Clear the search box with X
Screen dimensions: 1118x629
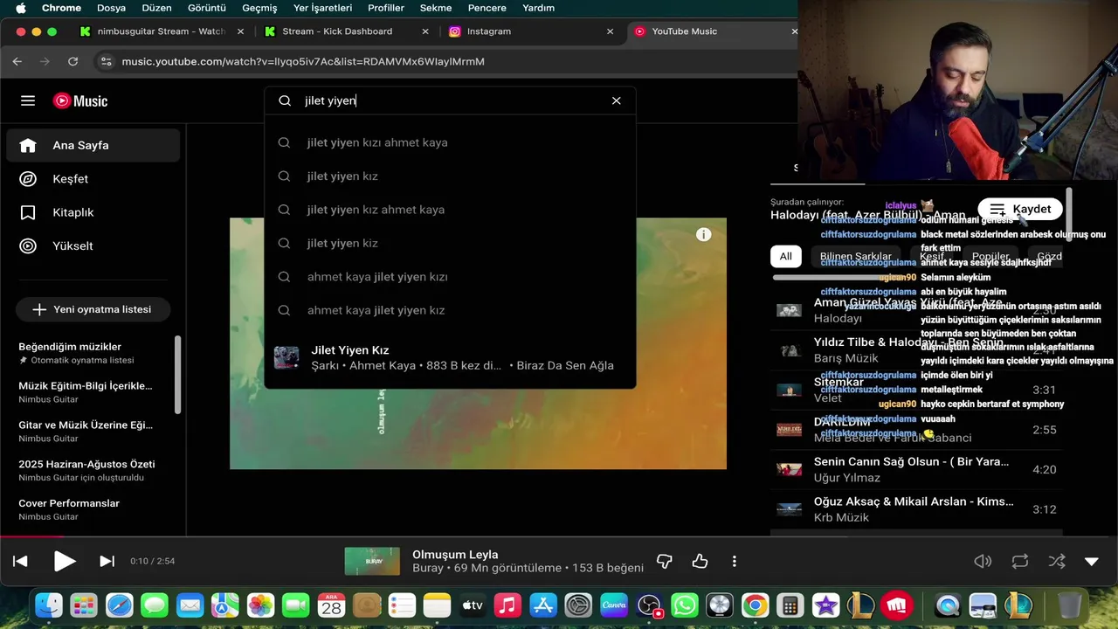click(x=616, y=100)
